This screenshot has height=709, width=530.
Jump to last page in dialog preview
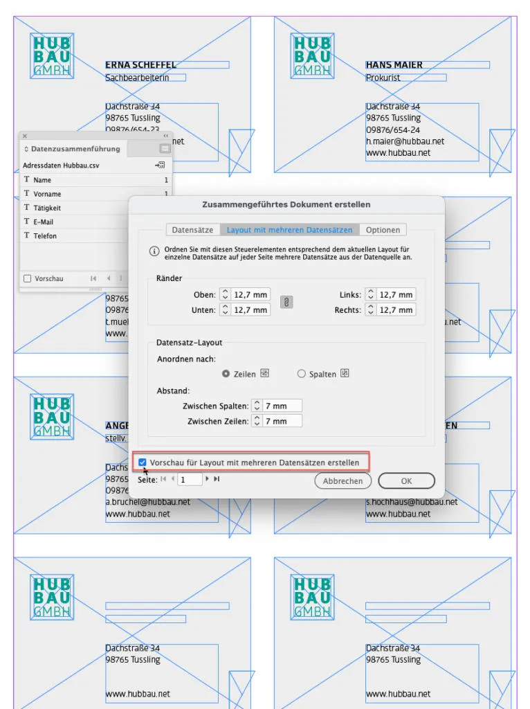(217, 479)
